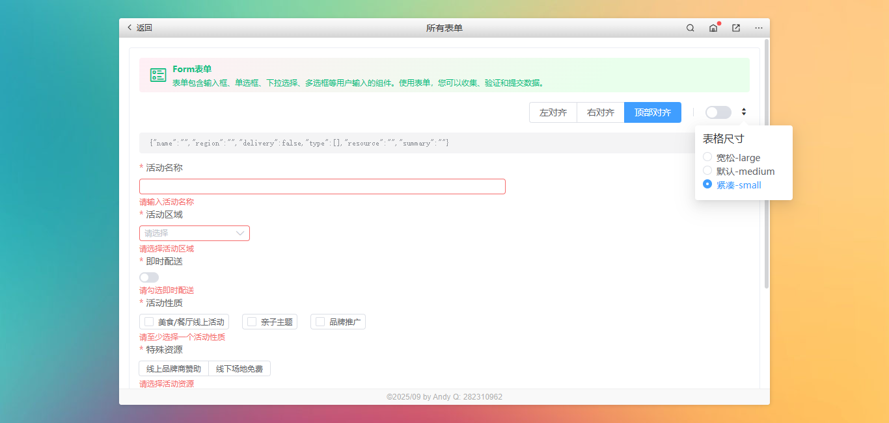
Task: Switch alignment to 右对齐
Action: (x=600, y=112)
